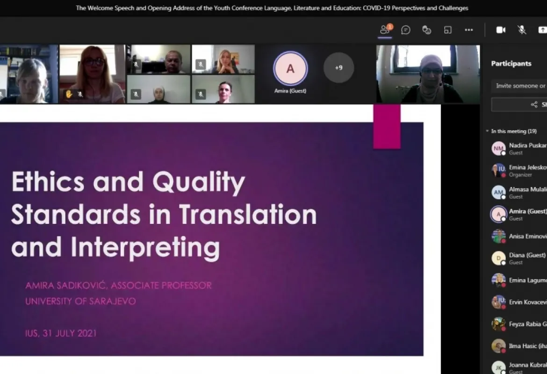
Task: Open the participants panel icon
Action: coord(385,30)
